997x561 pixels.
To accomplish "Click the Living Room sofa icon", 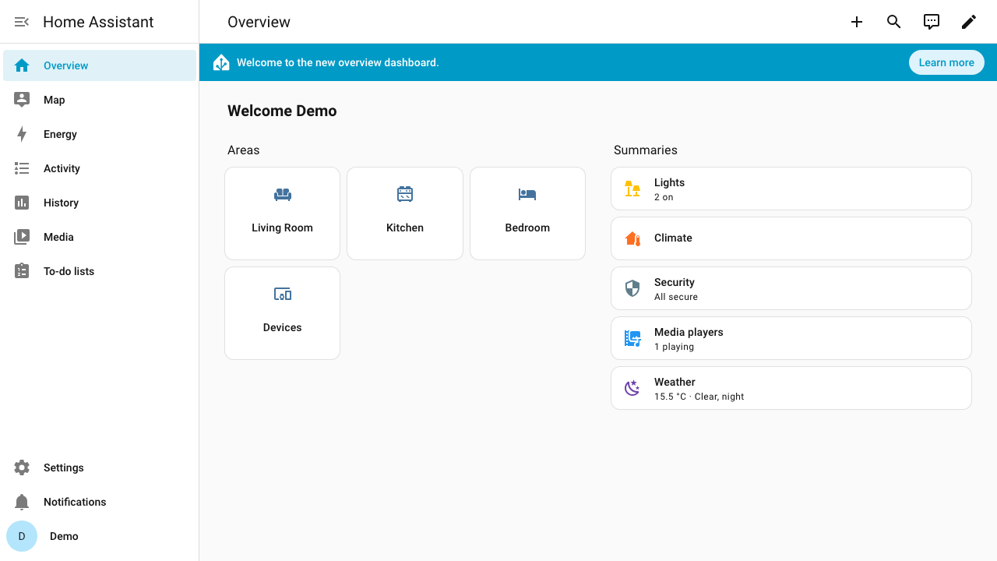I will [283, 194].
